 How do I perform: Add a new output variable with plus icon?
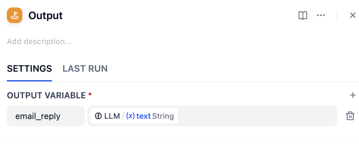coord(353,95)
